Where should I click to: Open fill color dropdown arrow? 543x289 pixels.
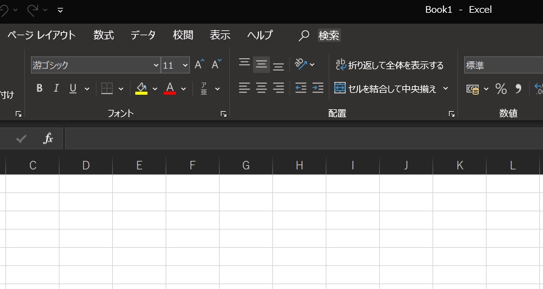[155, 89]
